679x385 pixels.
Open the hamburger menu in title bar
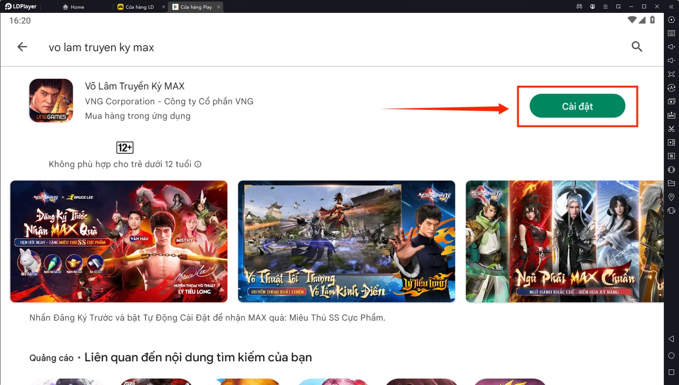tap(605, 7)
